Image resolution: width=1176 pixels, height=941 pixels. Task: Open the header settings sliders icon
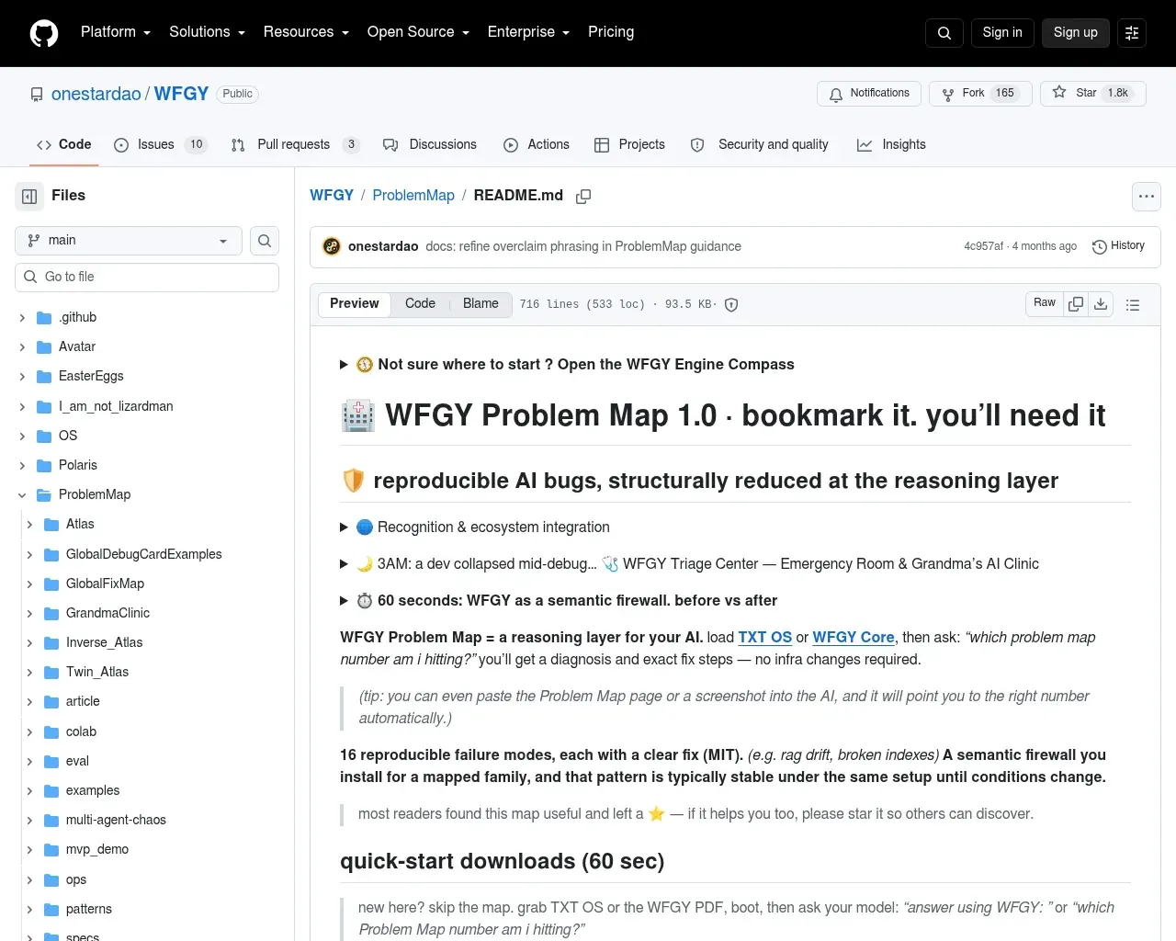[x=1132, y=33]
